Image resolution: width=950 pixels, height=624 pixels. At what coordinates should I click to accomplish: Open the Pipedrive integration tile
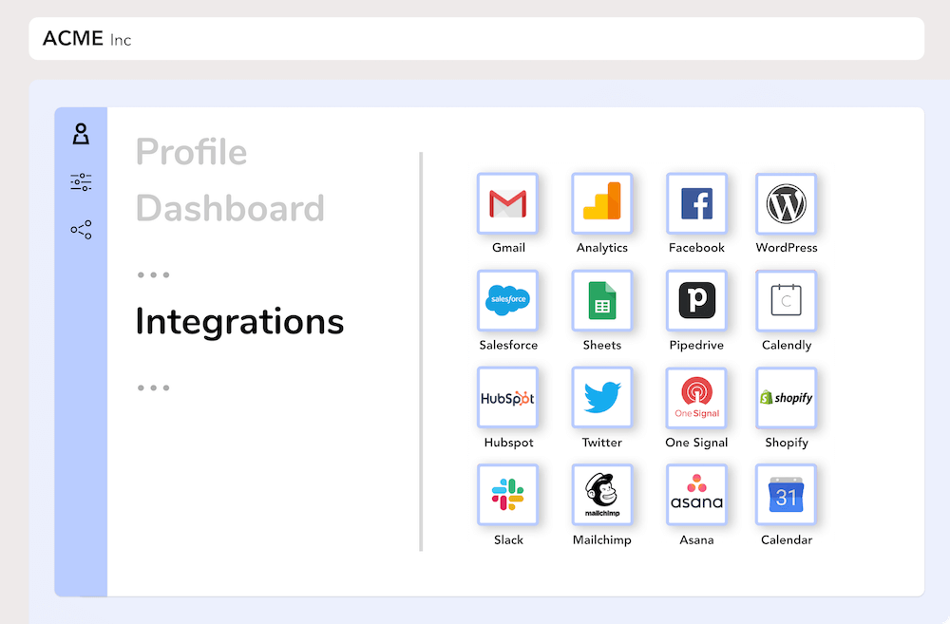pos(696,300)
